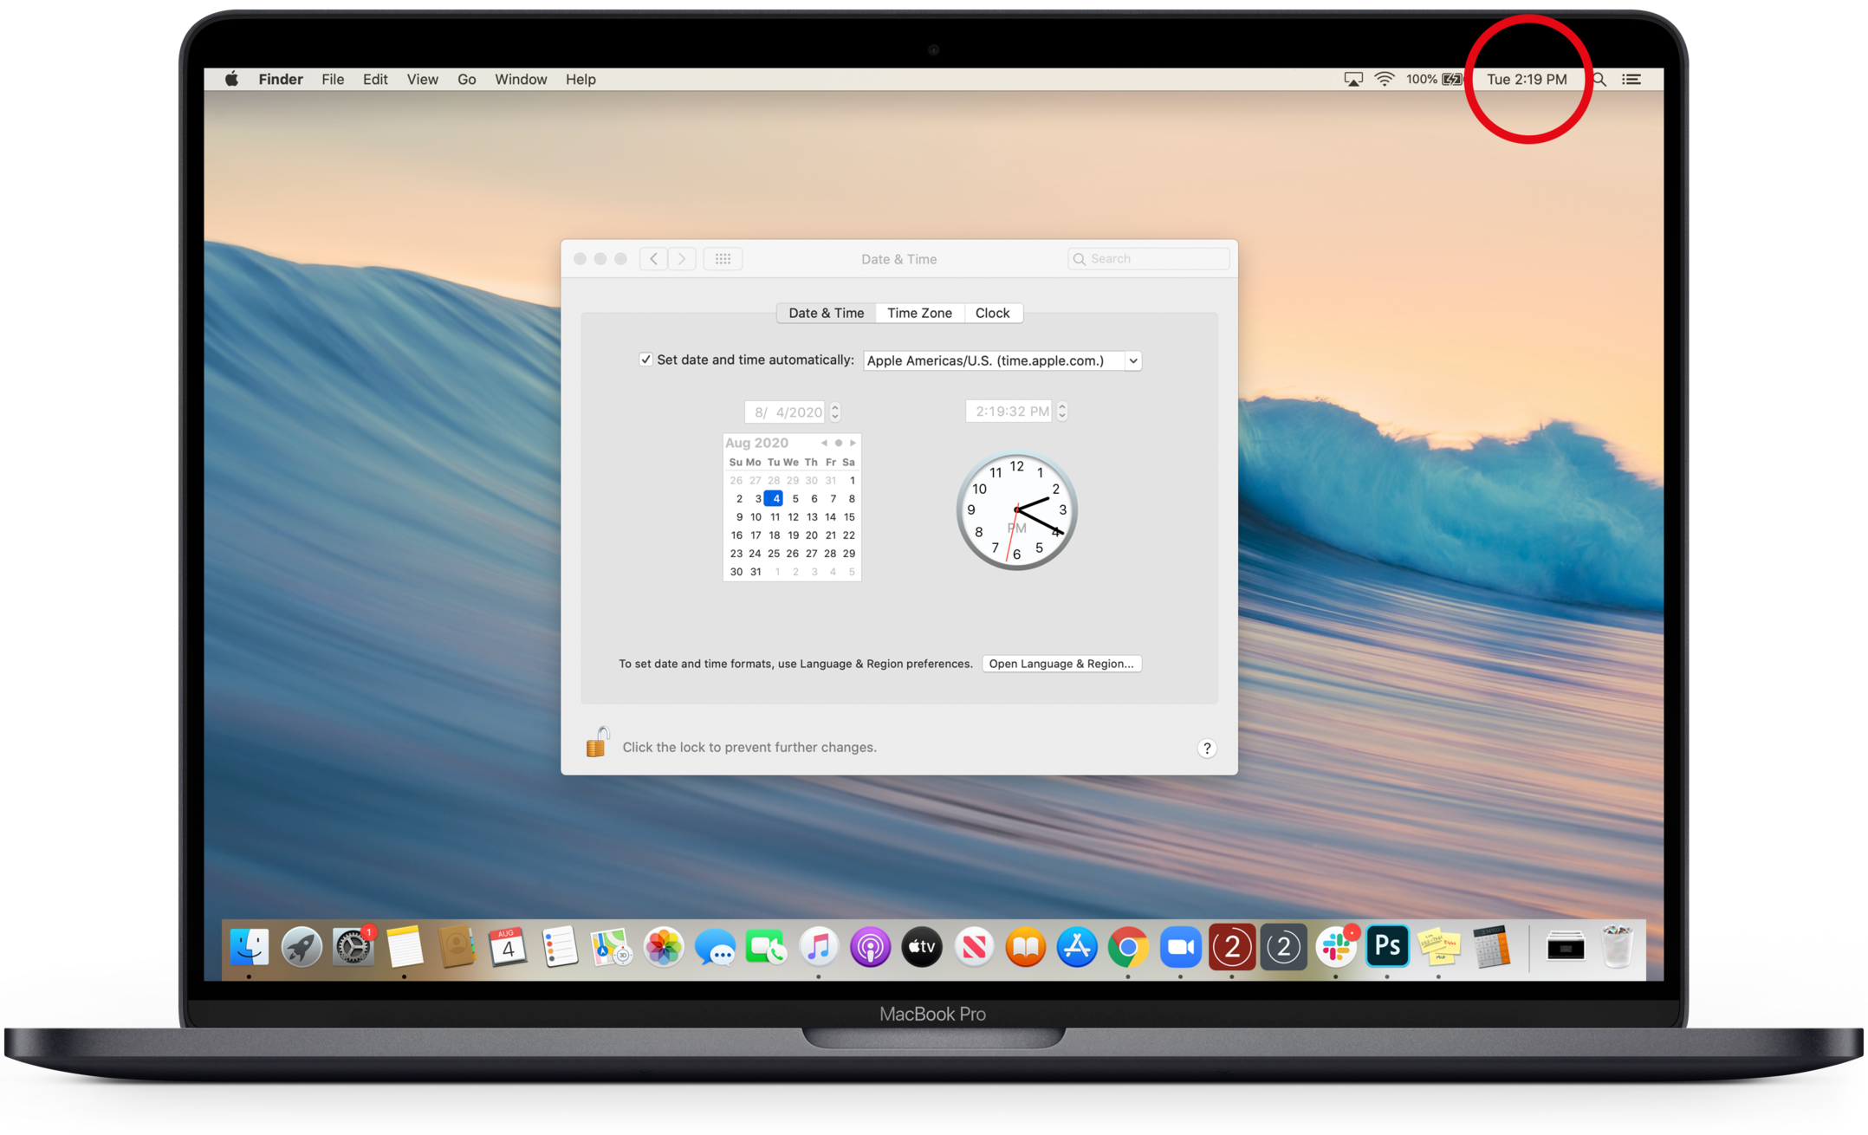This screenshot has height=1135, width=1868.
Task: Show all preferences grid icon
Action: (723, 259)
